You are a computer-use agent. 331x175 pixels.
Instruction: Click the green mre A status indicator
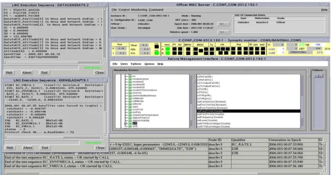tap(168, 49)
